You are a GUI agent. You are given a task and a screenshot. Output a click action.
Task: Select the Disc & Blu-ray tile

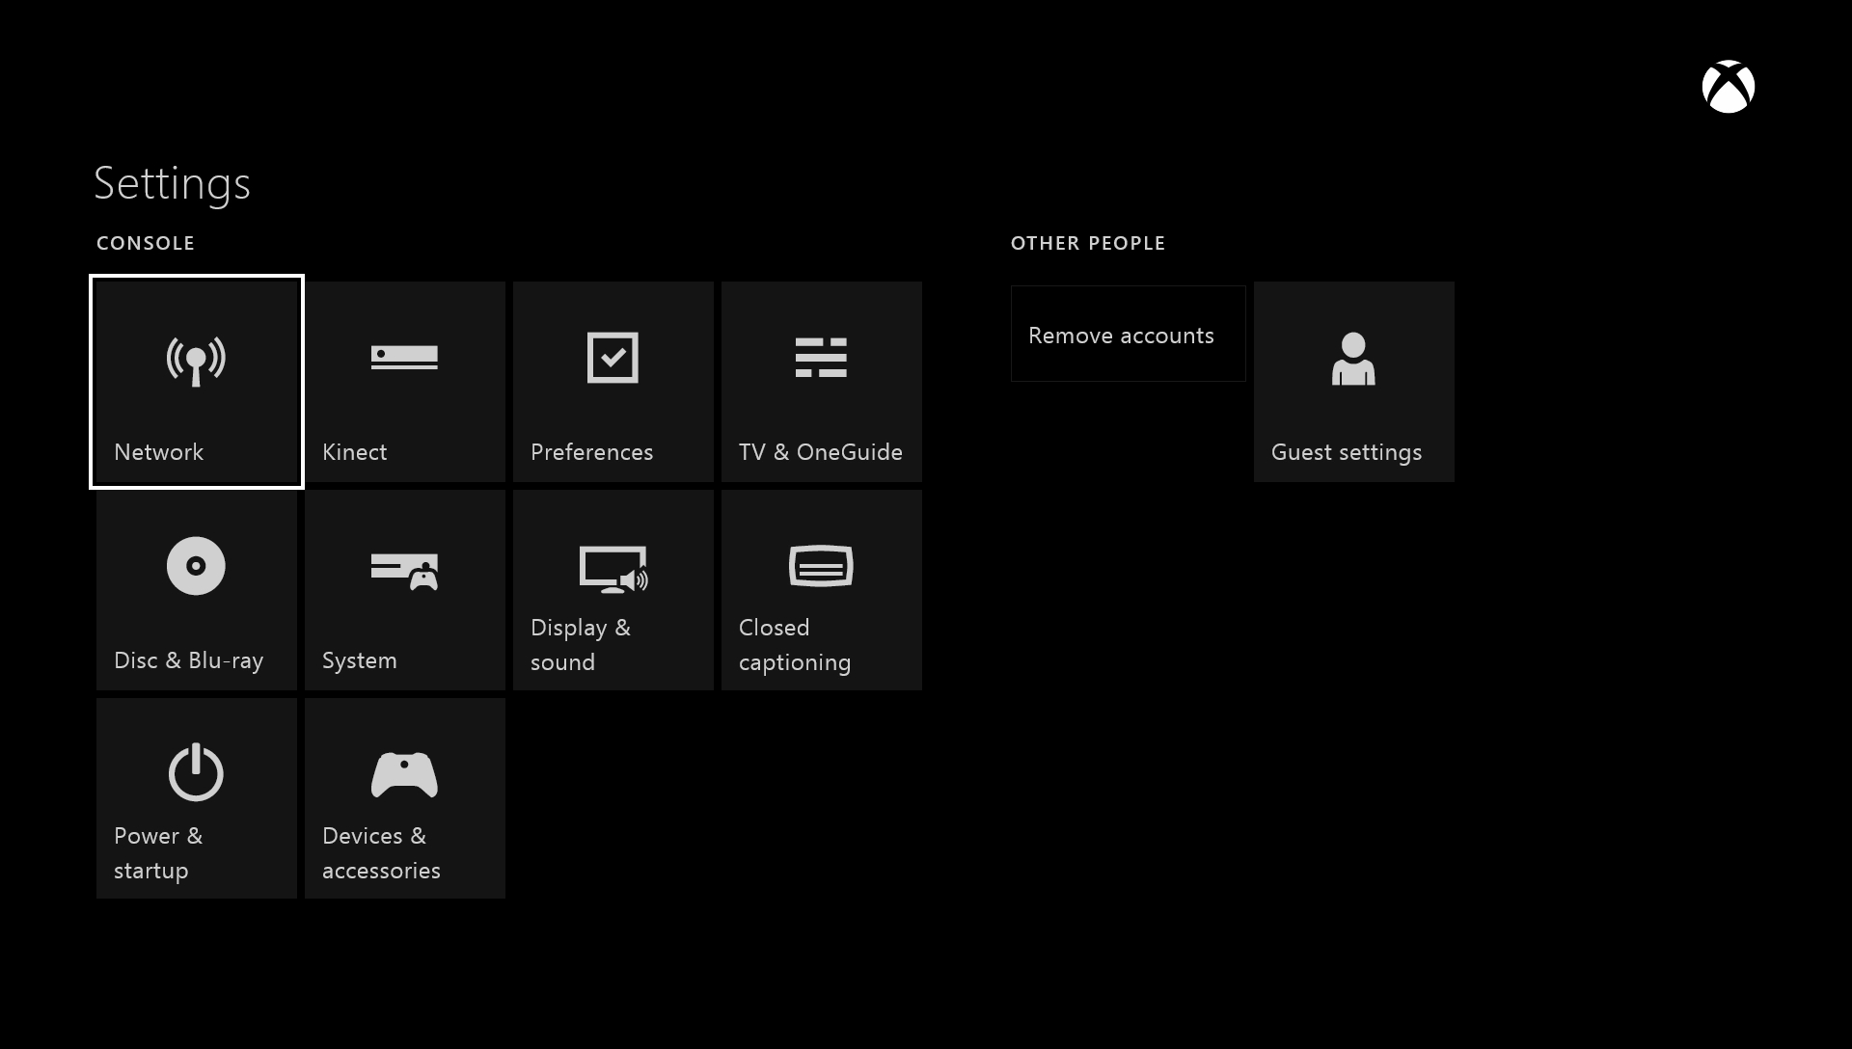196,589
